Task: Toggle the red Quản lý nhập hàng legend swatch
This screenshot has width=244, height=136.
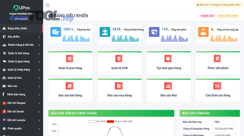Action: coord(110,121)
